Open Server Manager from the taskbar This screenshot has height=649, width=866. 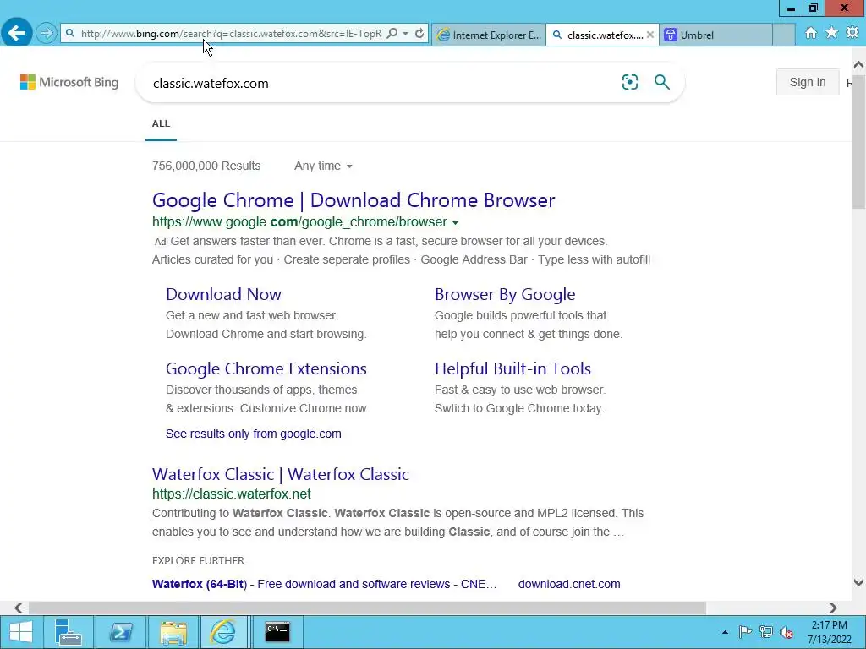[69, 632]
